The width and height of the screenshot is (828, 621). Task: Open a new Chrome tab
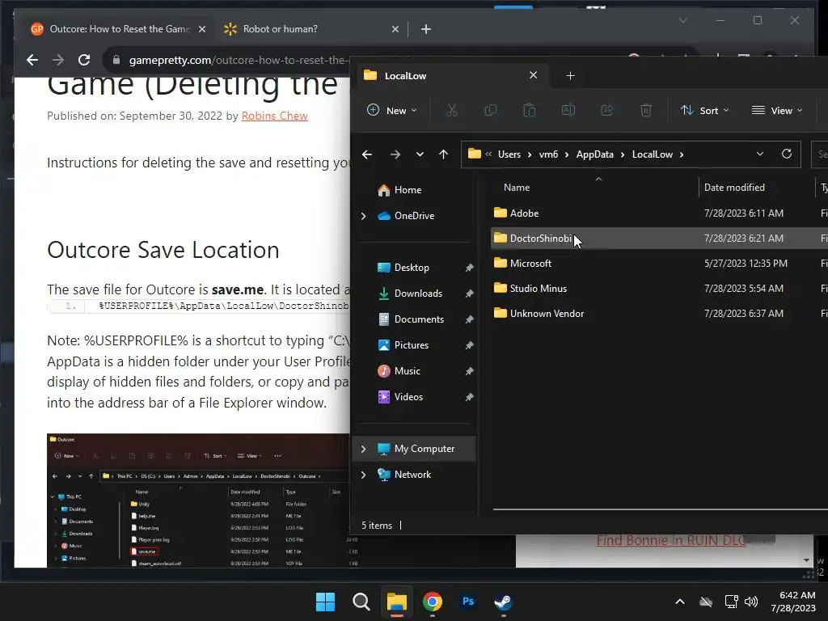point(426,29)
